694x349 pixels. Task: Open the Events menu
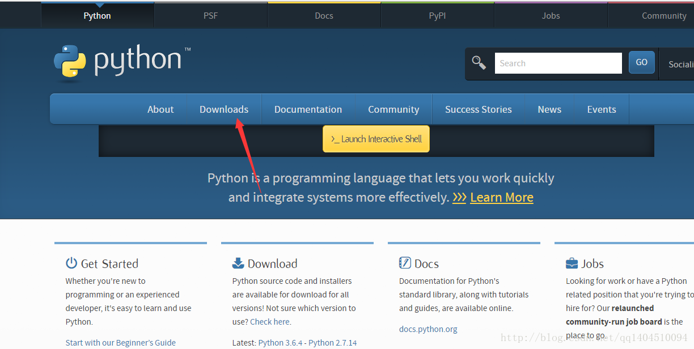pyautogui.click(x=602, y=109)
